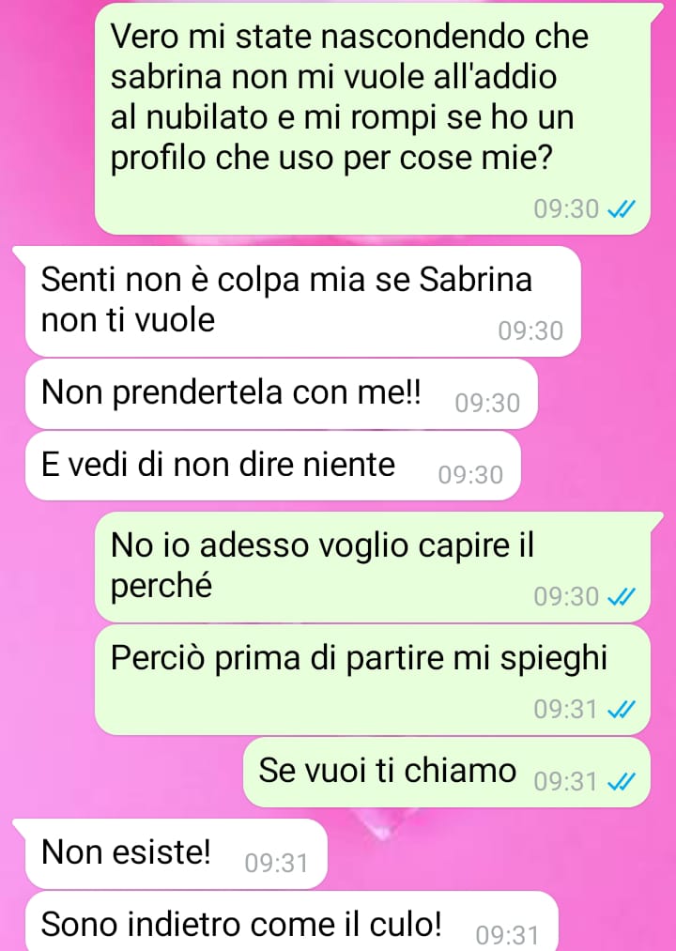676x951 pixels.
Task: Tap timestamp next to 'E vedi di non dire'
Action: click(x=471, y=475)
